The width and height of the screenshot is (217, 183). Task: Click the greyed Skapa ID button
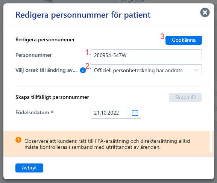point(185,98)
